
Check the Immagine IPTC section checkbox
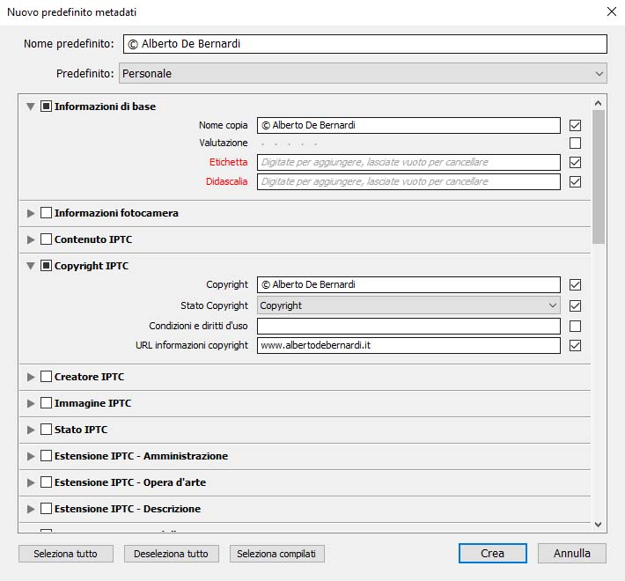pos(46,403)
